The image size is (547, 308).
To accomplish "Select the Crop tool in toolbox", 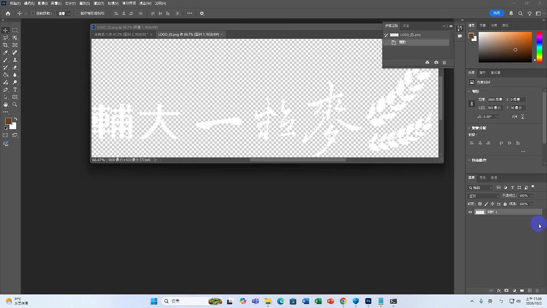I will [x=6, y=45].
